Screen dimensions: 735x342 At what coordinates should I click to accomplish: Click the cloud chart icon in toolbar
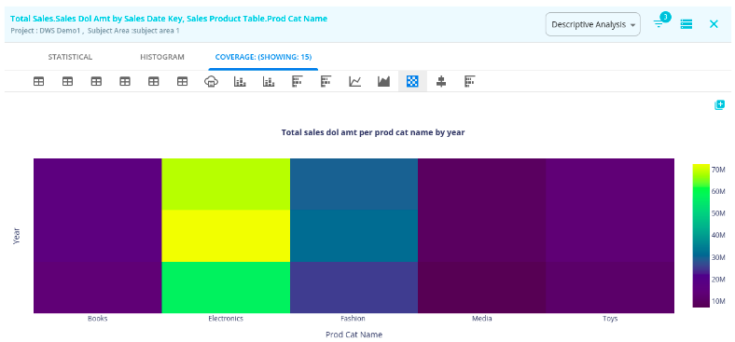pos(211,81)
